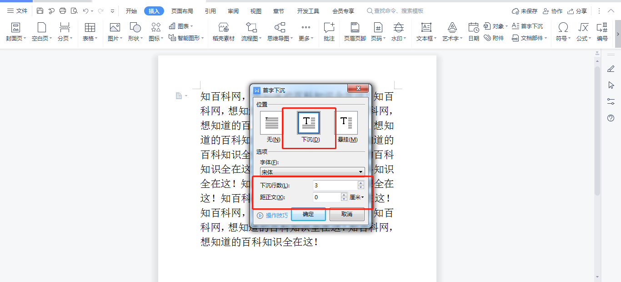Open the 图标 icon library
Screen dimensions: 621x282
click(156, 32)
